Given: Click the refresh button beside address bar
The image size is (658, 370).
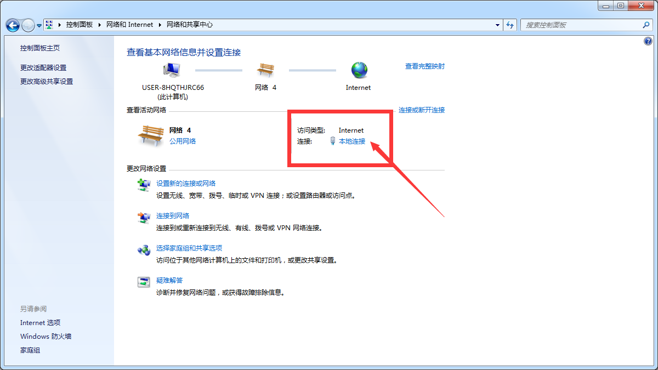Looking at the screenshot, I should [510, 25].
